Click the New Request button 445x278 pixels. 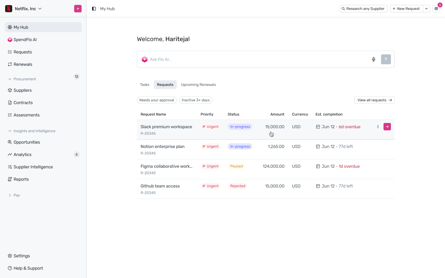pyautogui.click(x=406, y=9)
